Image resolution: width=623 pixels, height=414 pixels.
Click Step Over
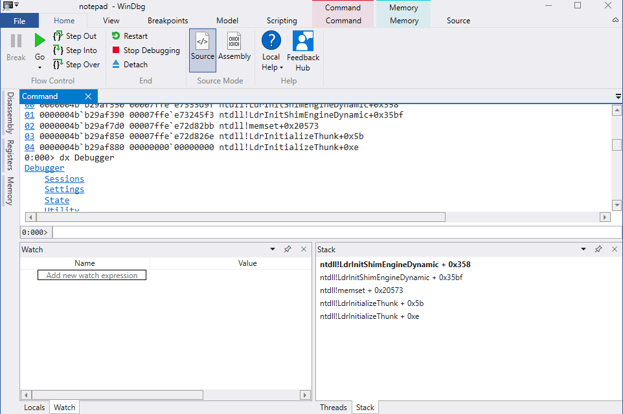[76, 64]
